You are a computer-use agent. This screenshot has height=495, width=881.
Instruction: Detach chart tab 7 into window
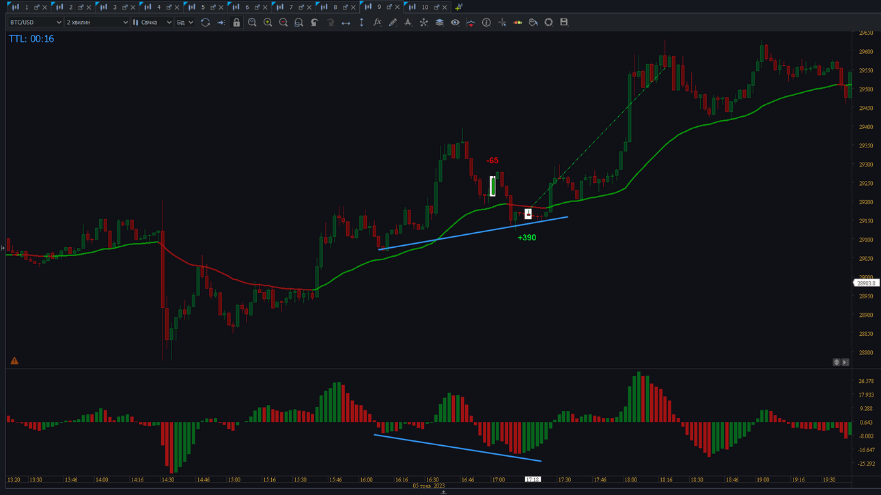[301, 8]
